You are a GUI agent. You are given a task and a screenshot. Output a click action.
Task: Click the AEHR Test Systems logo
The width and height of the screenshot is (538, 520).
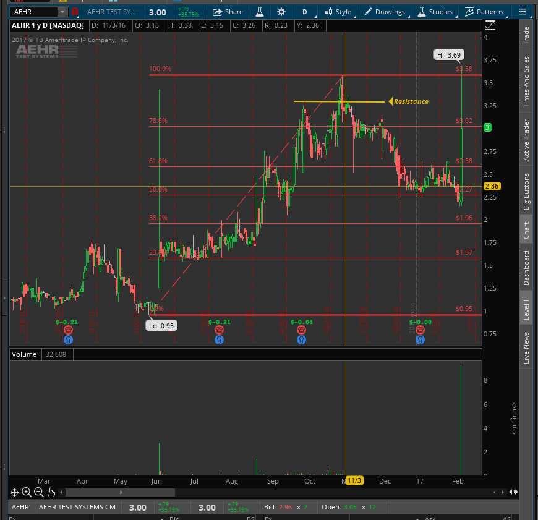pyautogui.click(x=46, y=51)
